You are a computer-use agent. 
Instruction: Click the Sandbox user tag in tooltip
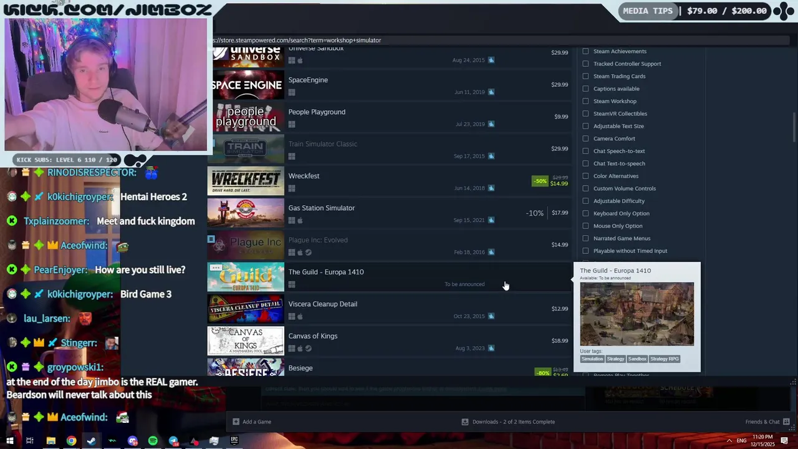tap(637, 359)
